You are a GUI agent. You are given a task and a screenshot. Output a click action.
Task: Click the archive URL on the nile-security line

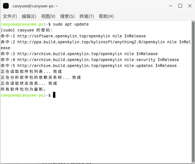point(58,60)
